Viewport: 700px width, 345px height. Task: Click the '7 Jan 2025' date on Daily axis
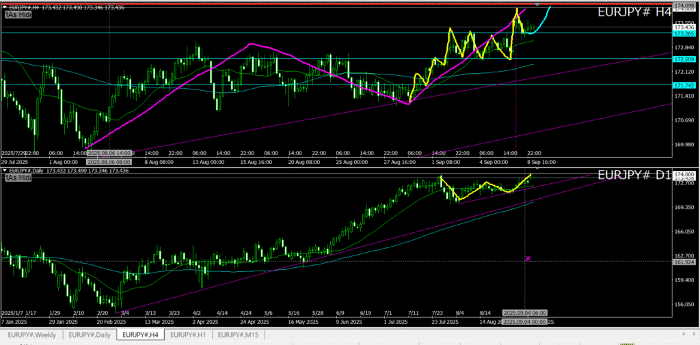point(16,322)
